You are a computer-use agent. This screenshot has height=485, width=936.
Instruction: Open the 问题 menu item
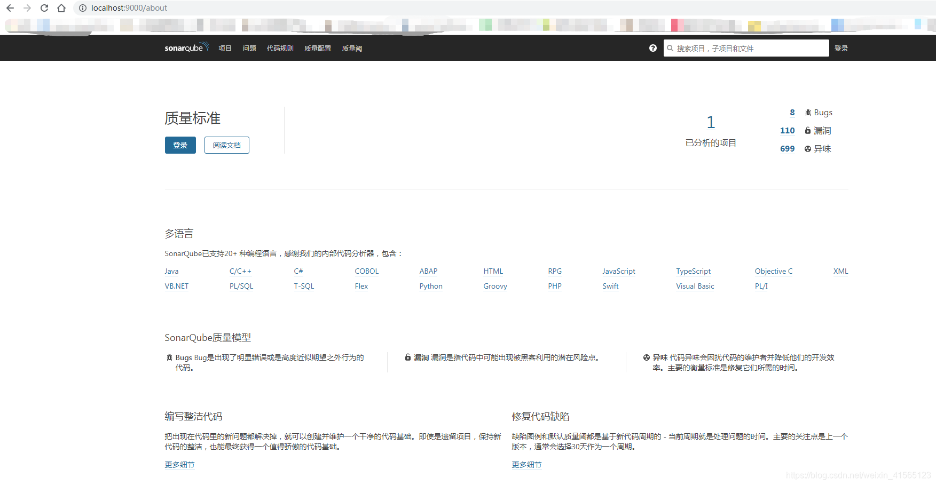point(249,48)
